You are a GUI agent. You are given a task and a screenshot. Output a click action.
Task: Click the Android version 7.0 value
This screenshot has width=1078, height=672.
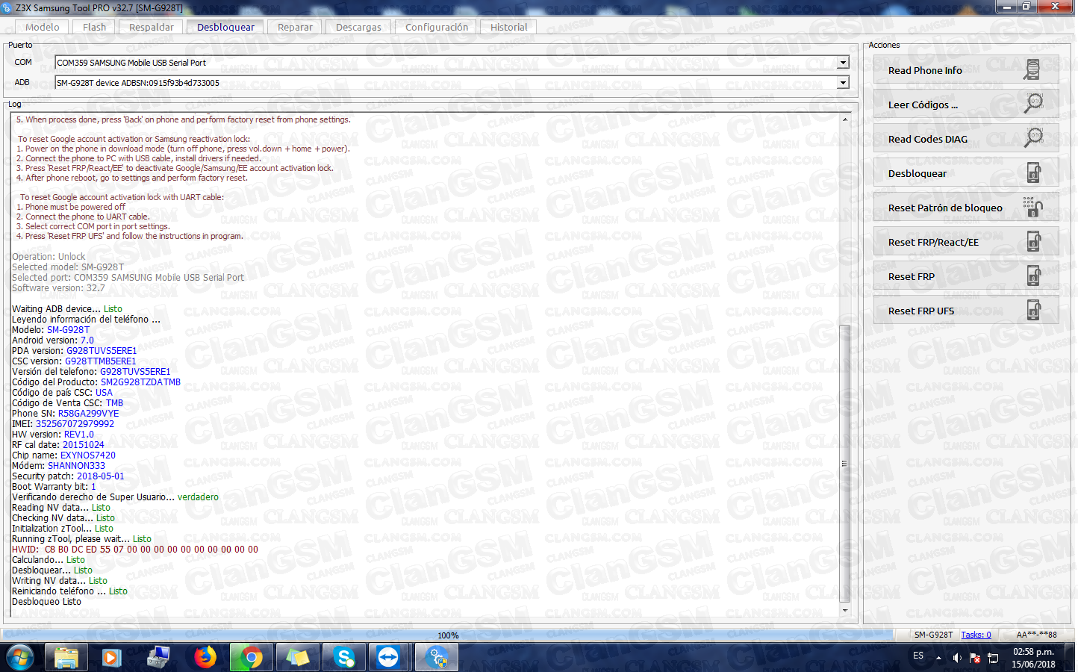click(87, 340)
